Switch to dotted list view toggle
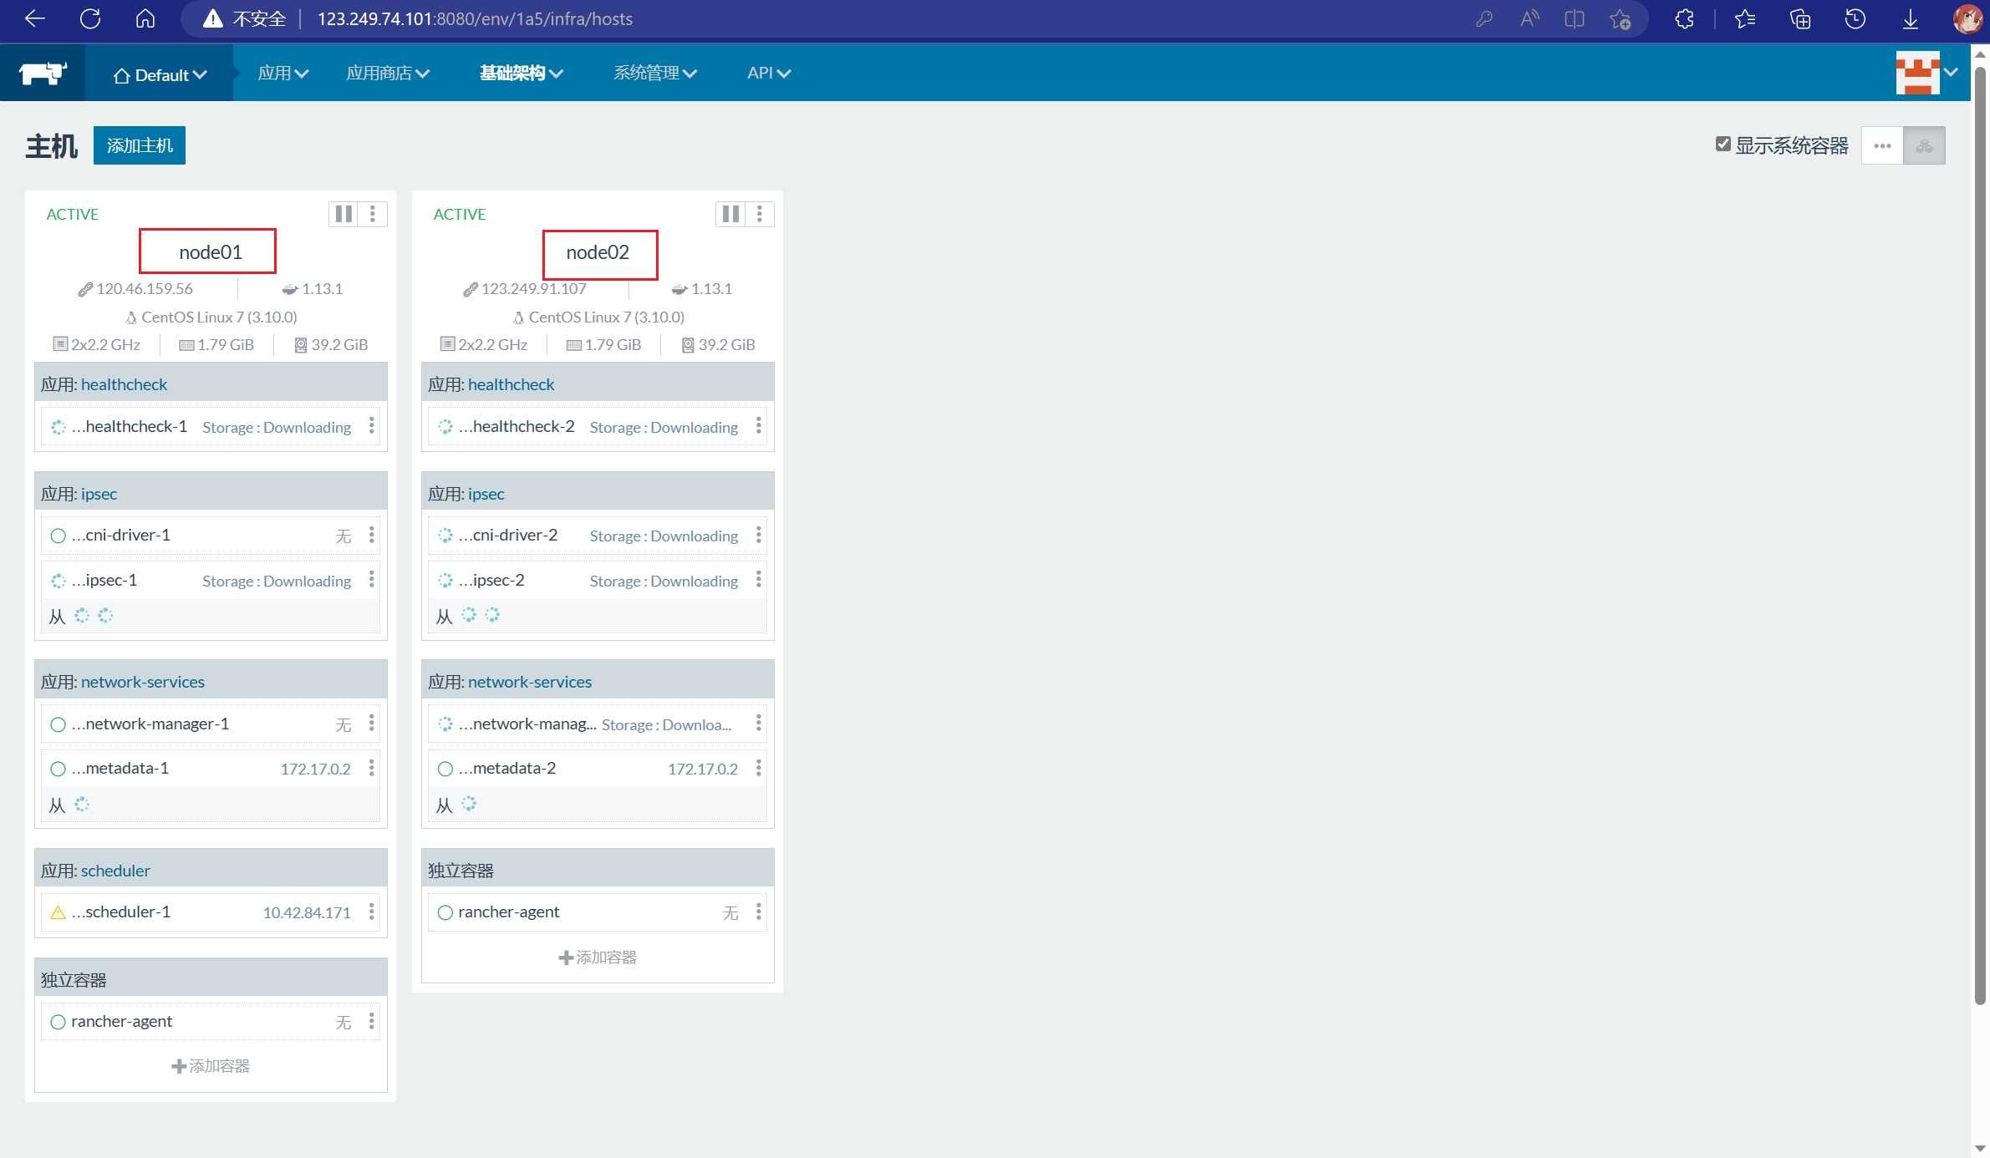This screenshot has height=1158, width=1990. (x=1882, y=145)
